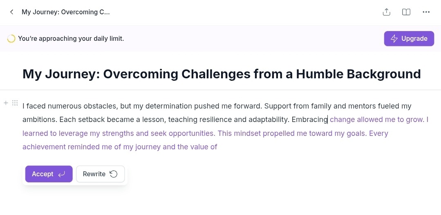Open the reading view book icon

(406, 12)
